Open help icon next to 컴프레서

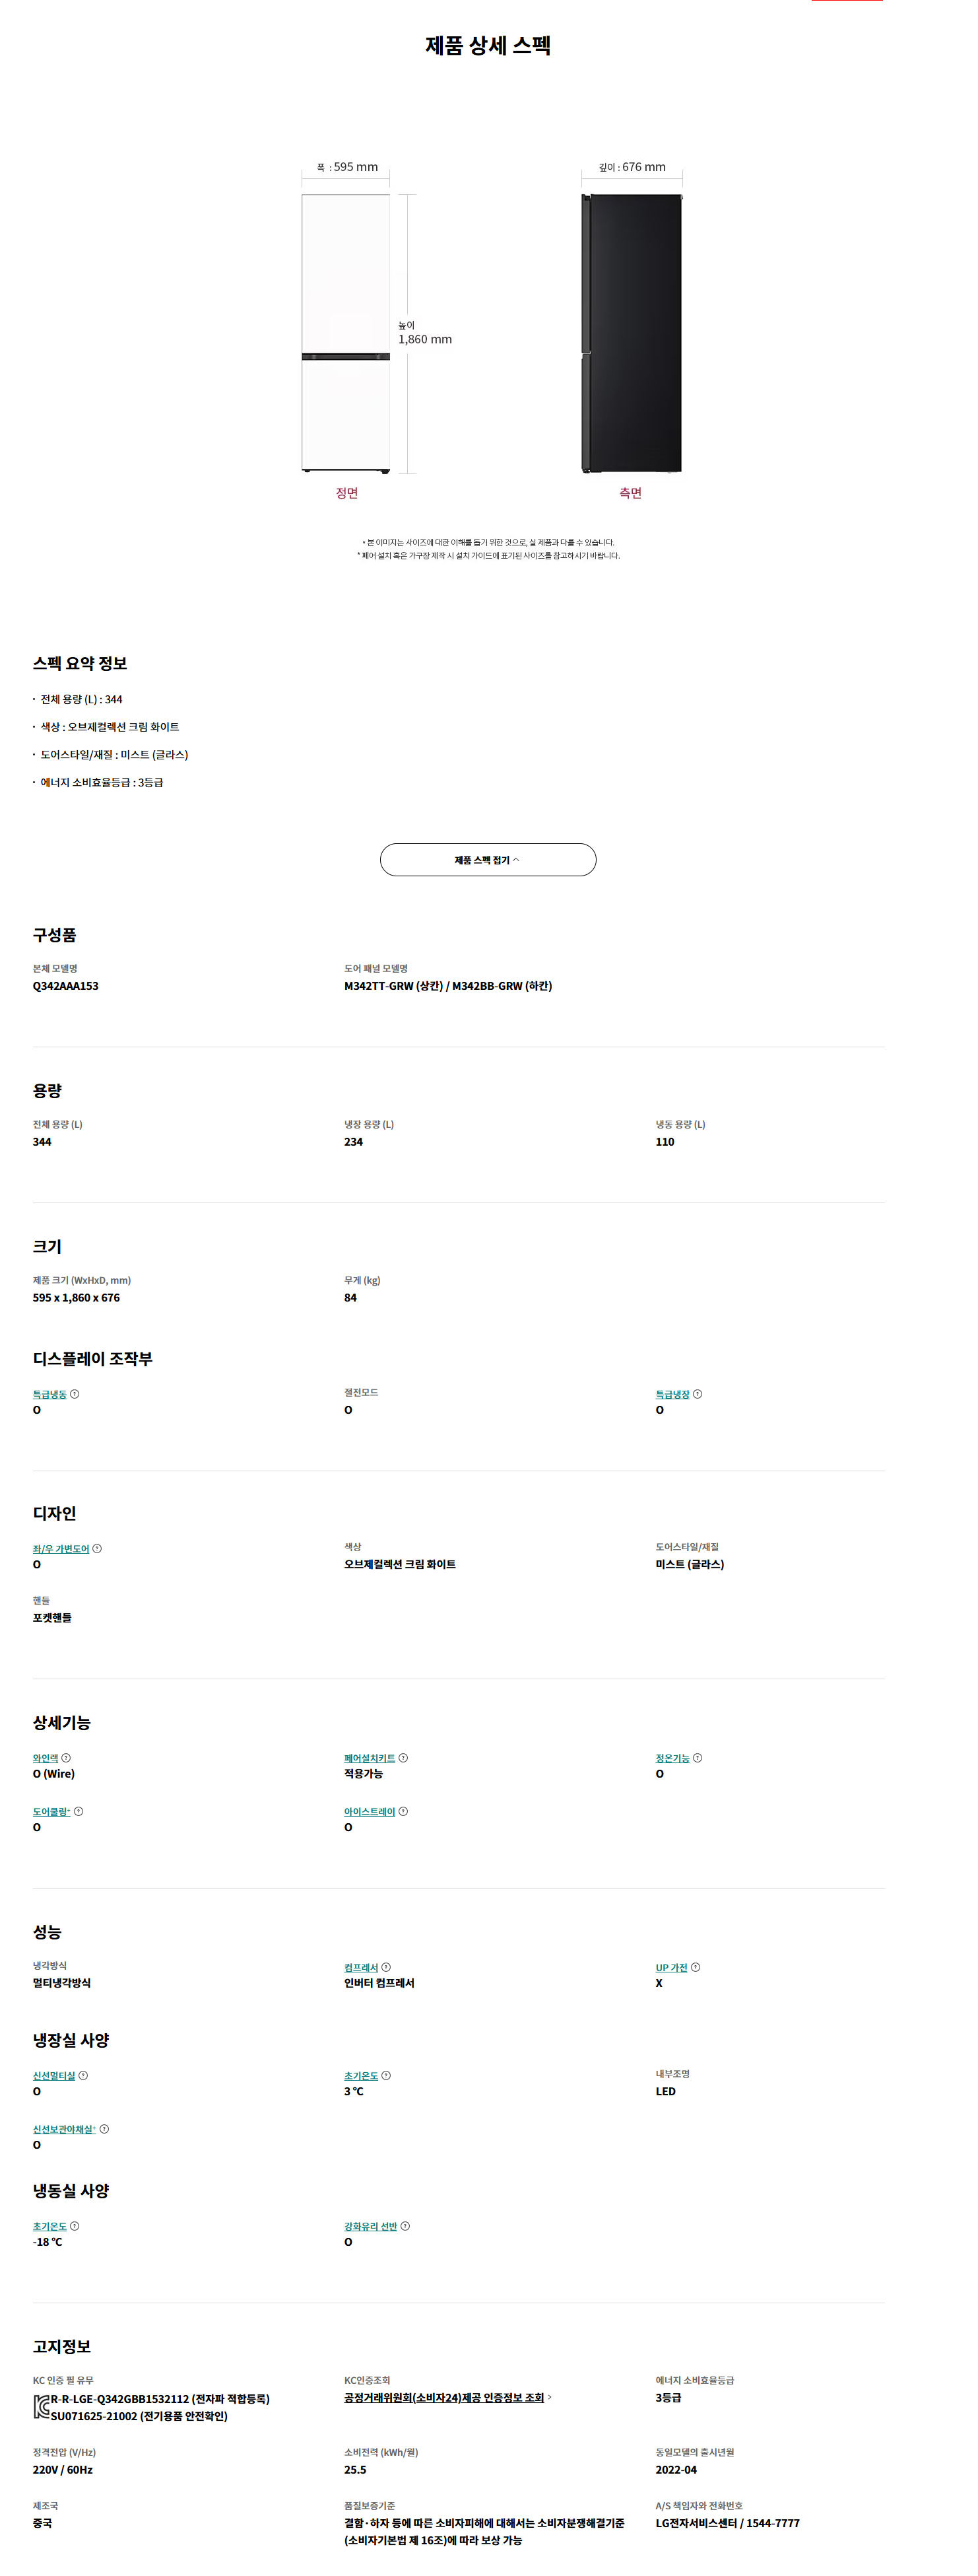(x=385, y=1967)
